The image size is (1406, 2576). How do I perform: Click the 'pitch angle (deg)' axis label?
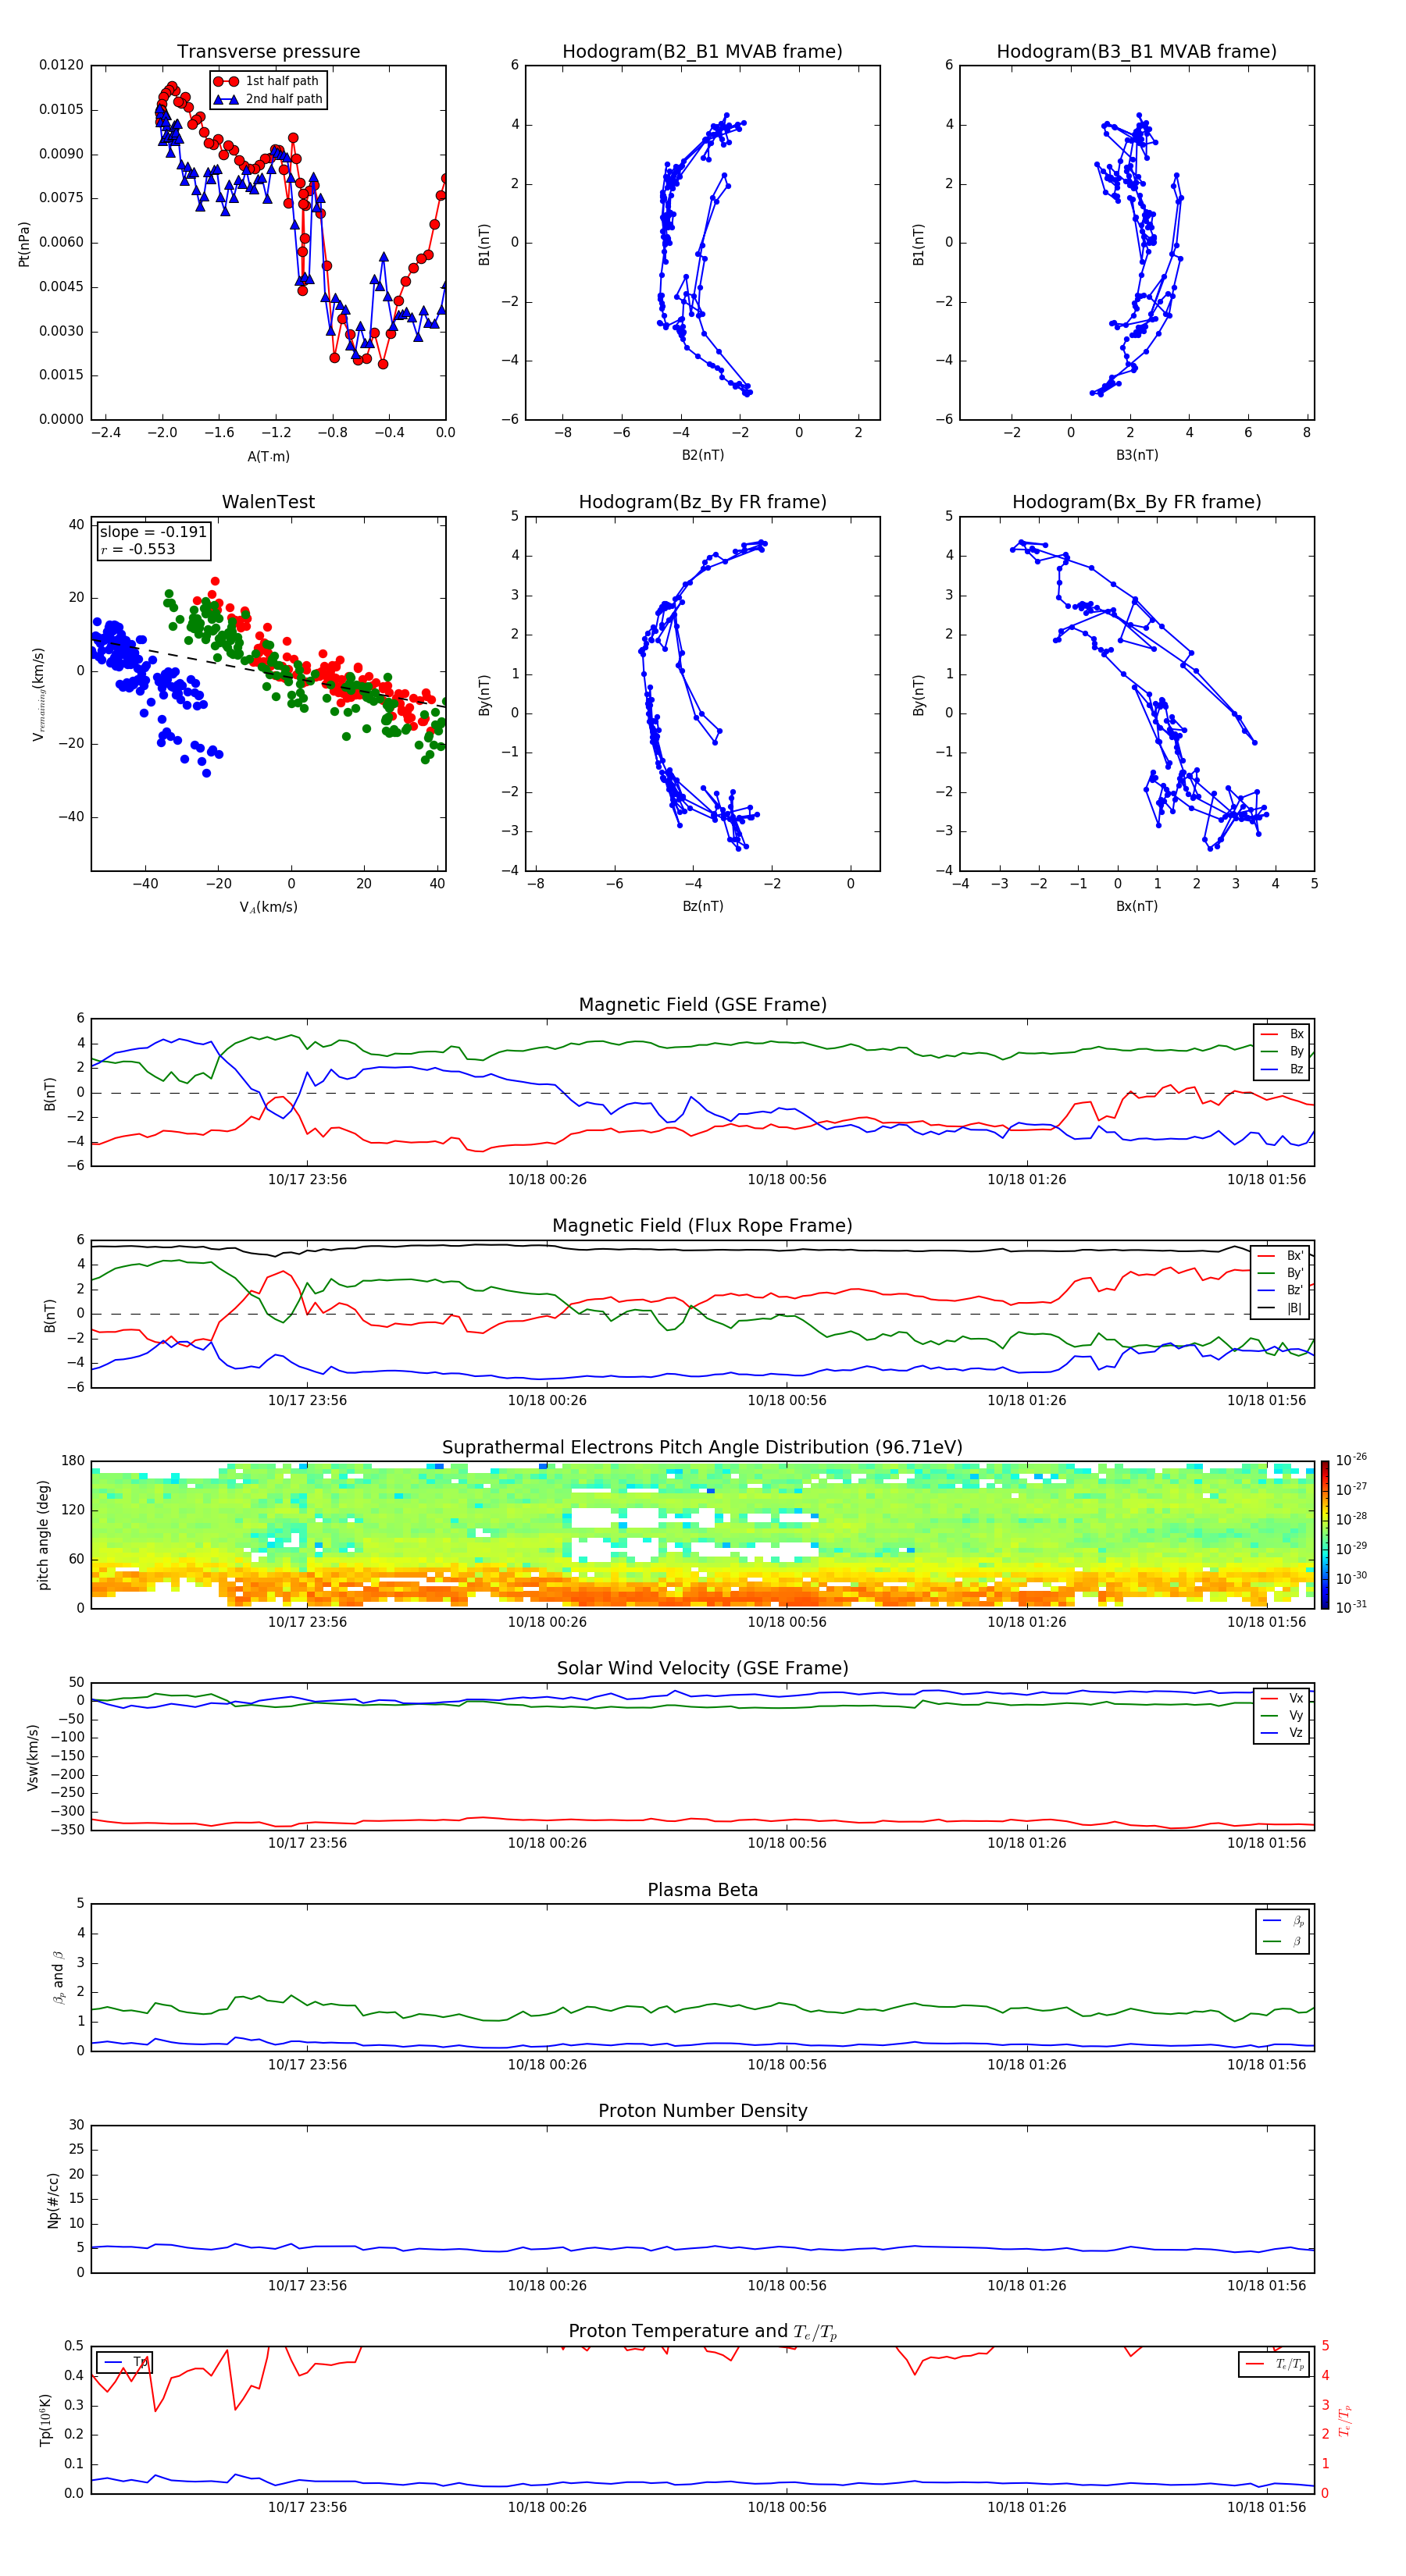[x=43, y=1535]
